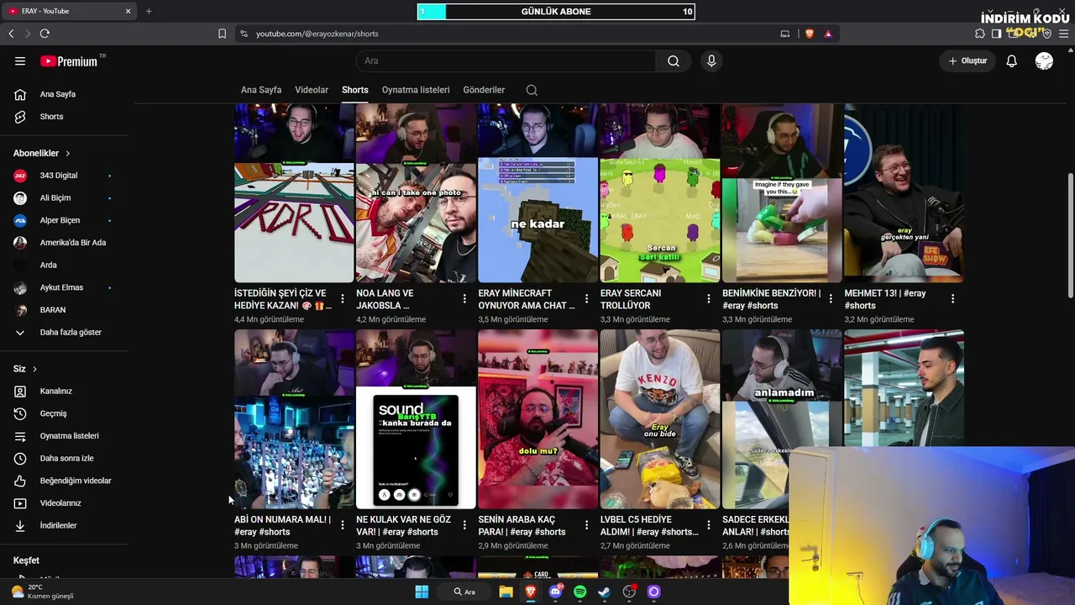Open the browser extensions puzzle icon
Image resolution: width=1075 pixels, height=605 pixels.
[x=980, y=34]
